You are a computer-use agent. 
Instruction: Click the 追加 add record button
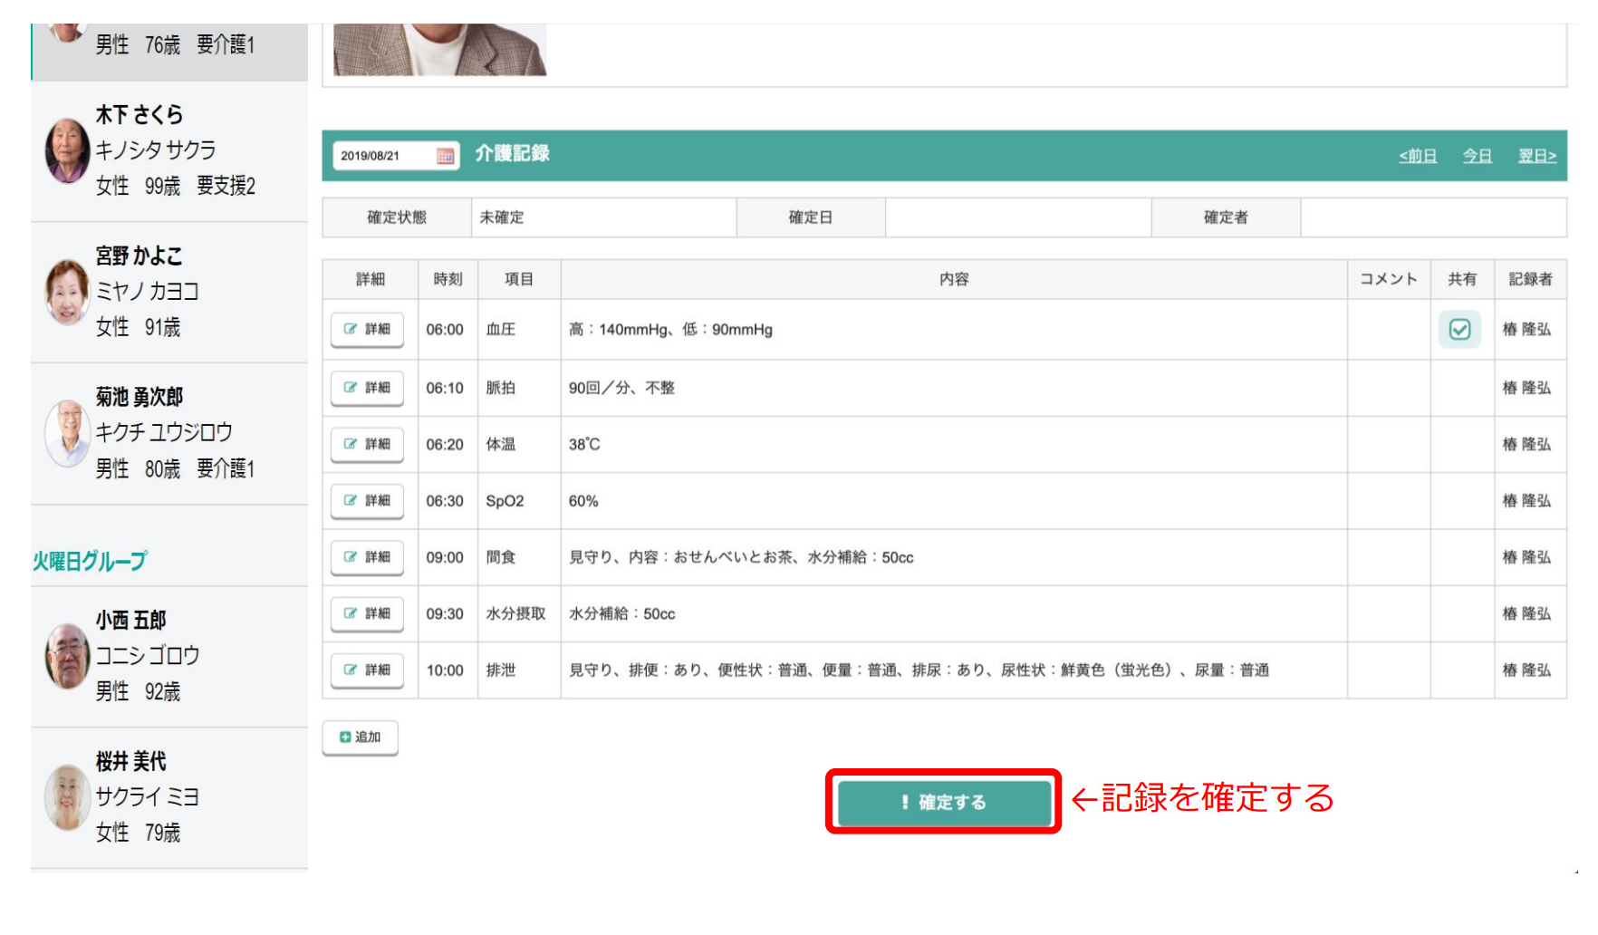(361, 737)
